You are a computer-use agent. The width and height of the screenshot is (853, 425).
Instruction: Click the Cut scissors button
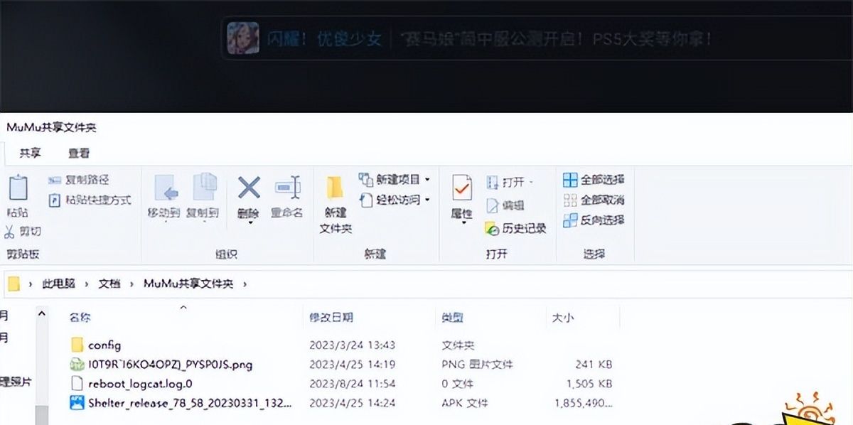23,232
